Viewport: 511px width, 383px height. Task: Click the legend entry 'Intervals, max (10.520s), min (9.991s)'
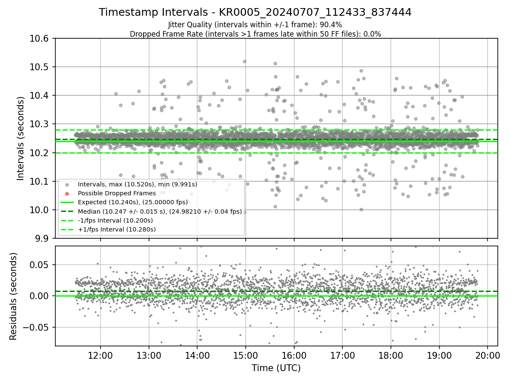click(137, 184)
